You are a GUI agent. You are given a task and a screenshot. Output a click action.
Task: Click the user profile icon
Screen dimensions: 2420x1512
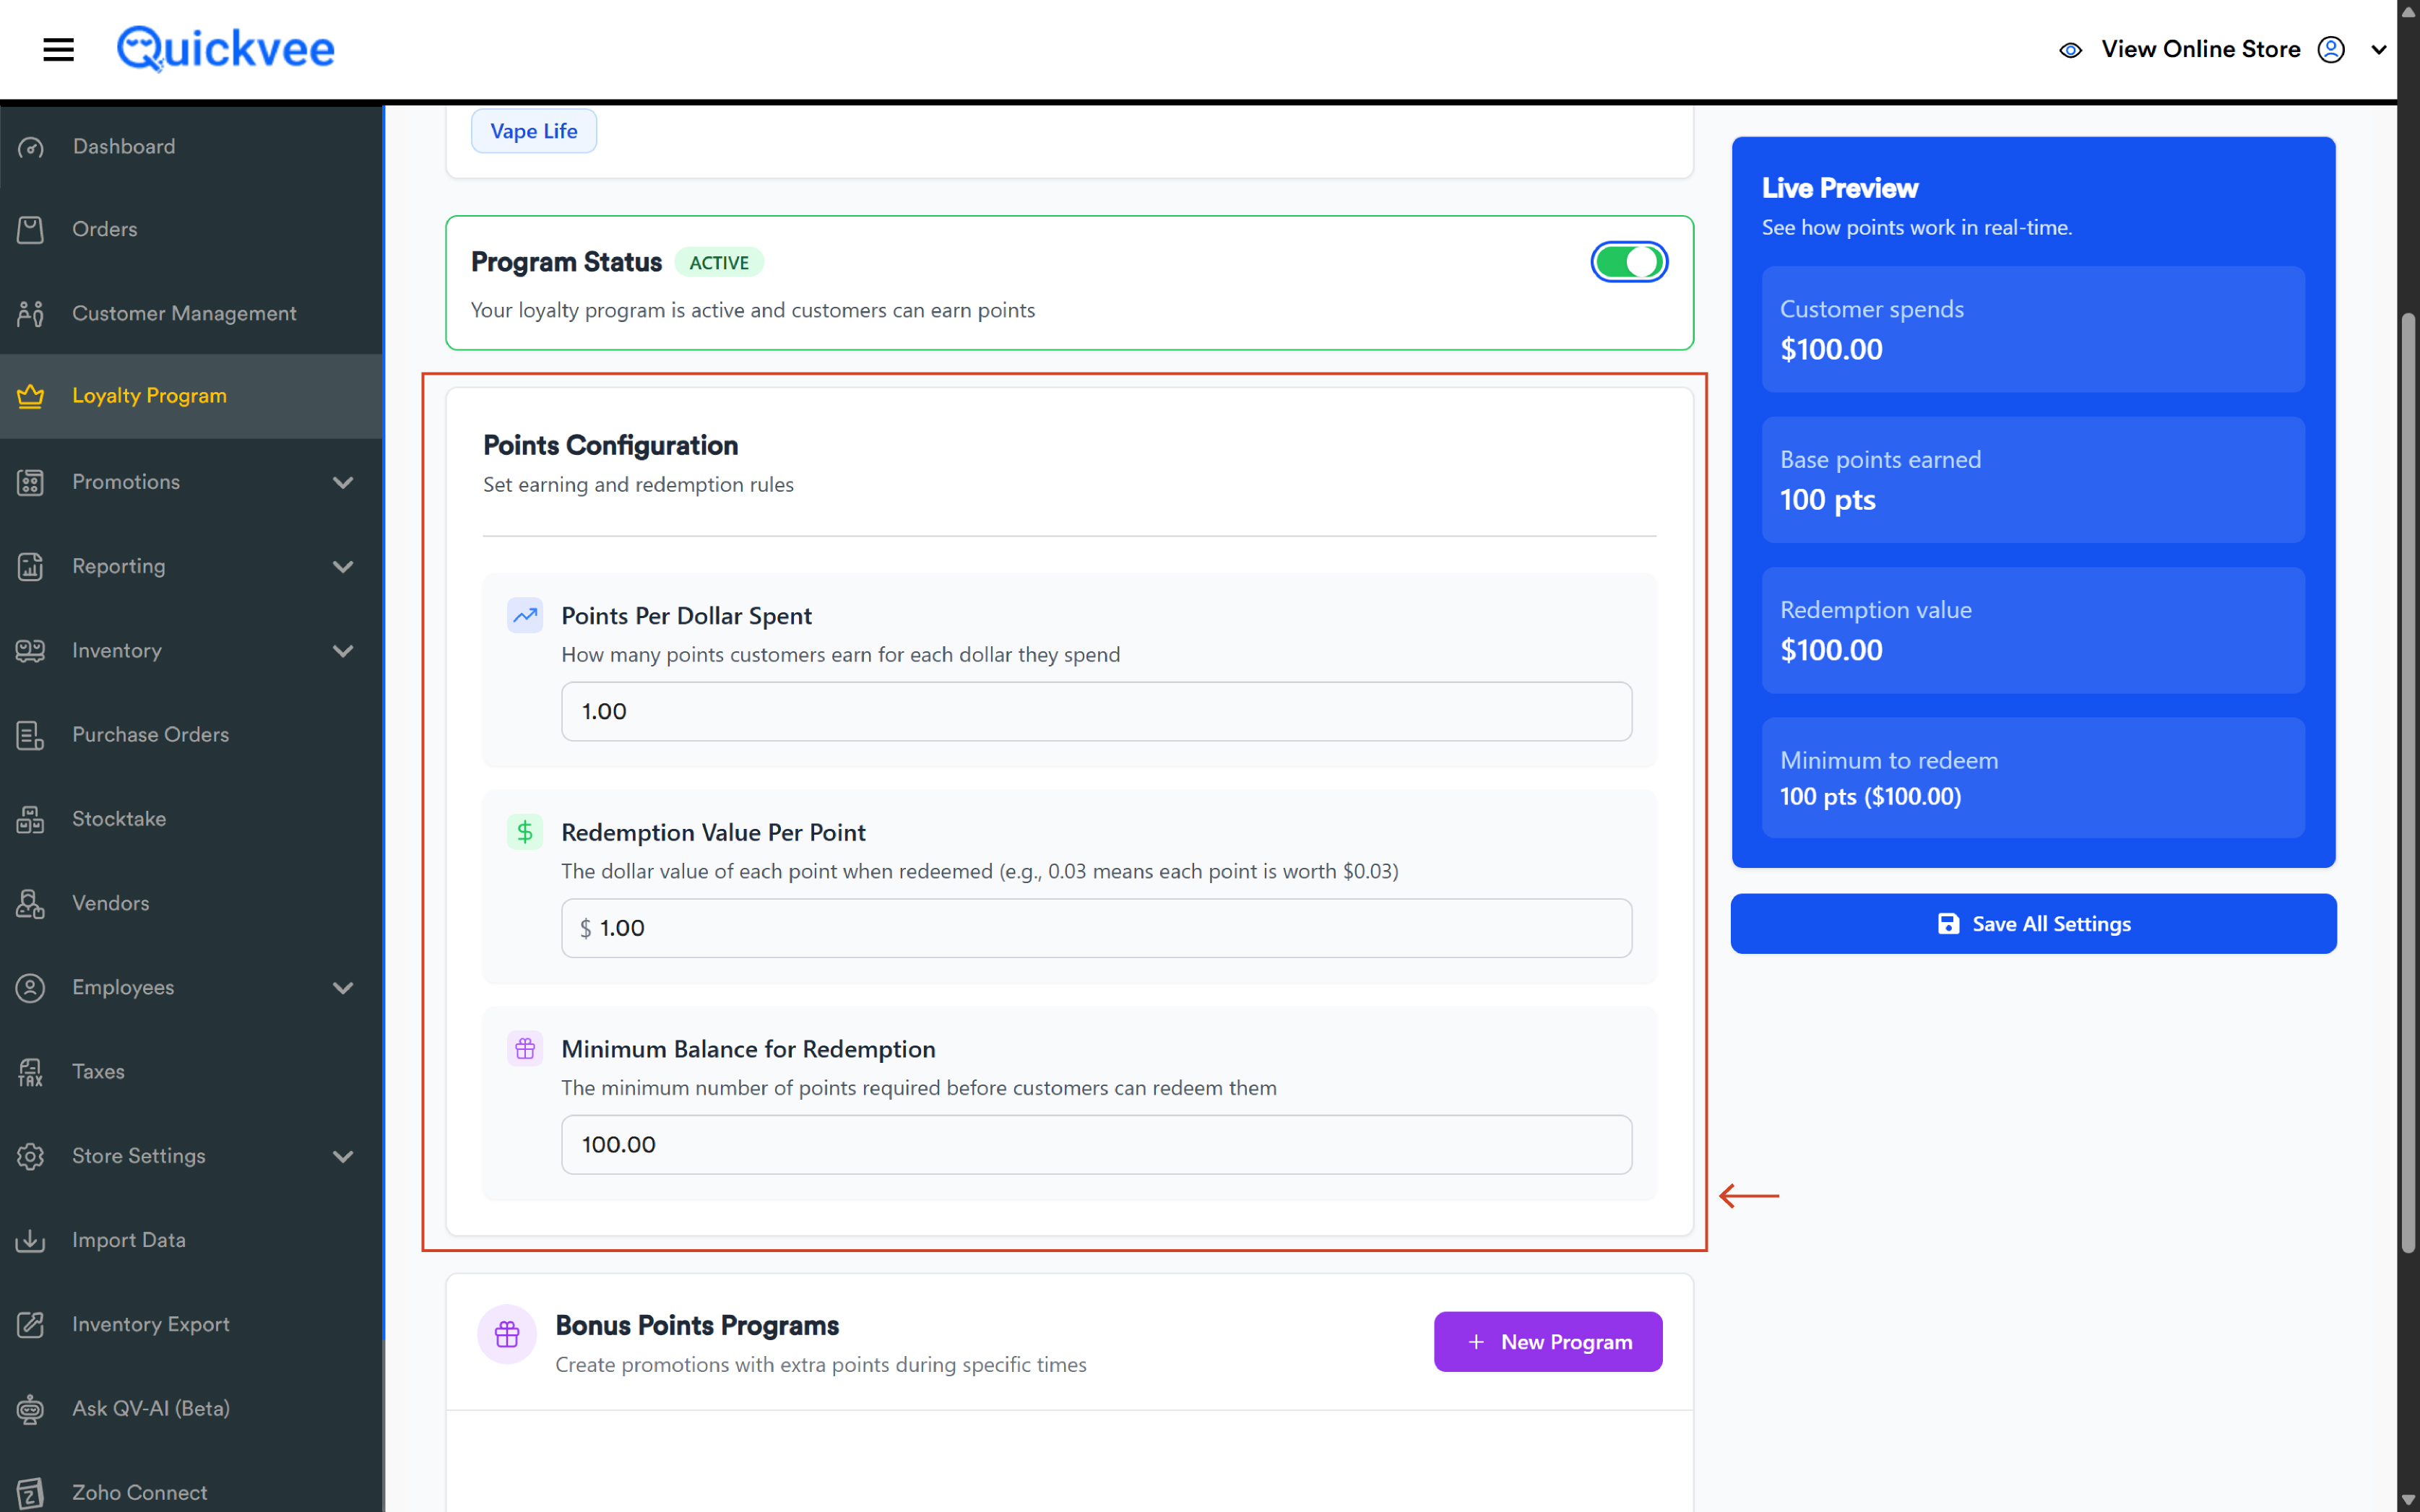click(2331, 49)
